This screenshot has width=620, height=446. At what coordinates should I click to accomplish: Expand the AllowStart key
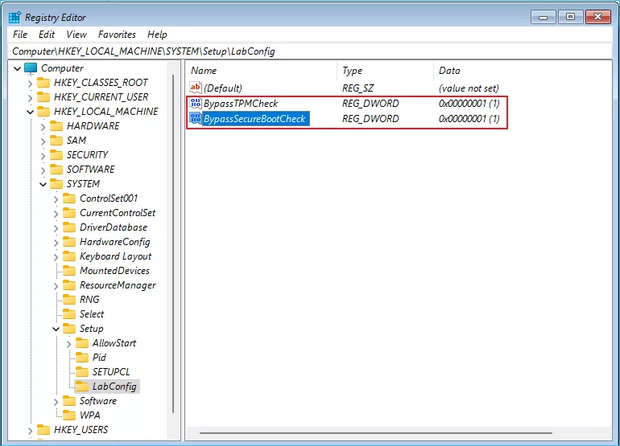(68, 344)
